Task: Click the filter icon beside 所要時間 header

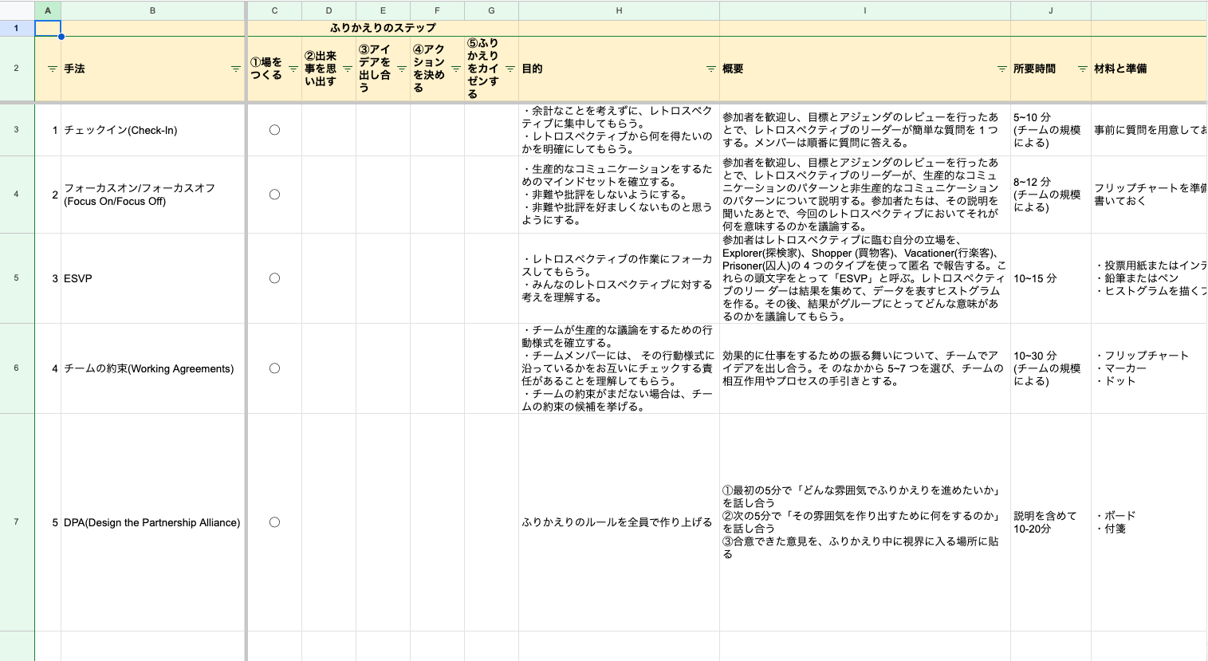Action: click(x=1083, y=69)
